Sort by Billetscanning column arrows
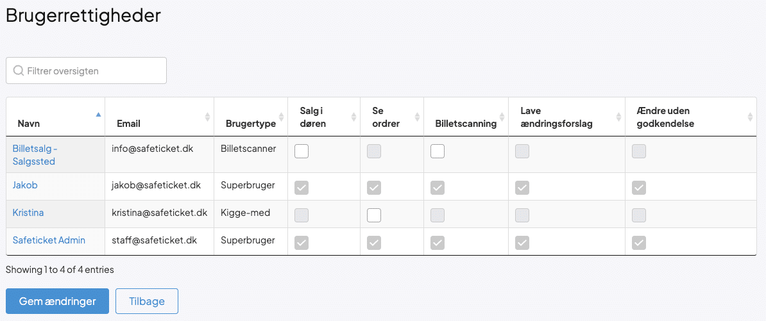This screenshot has width=766, height=321. [x=502, y=117]
